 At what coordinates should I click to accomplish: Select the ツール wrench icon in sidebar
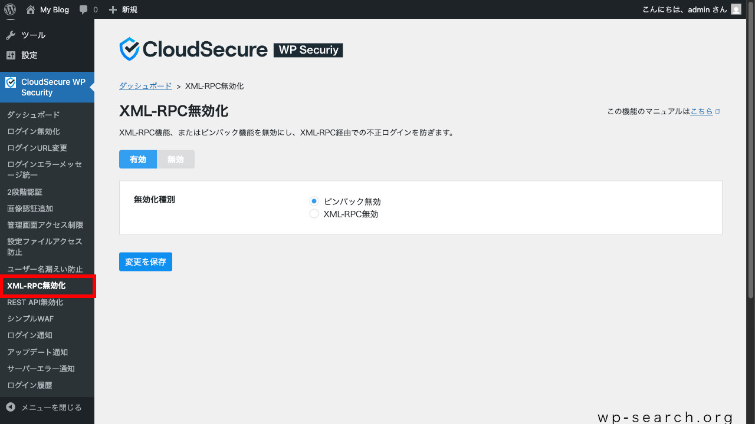[x=11, y=35]
